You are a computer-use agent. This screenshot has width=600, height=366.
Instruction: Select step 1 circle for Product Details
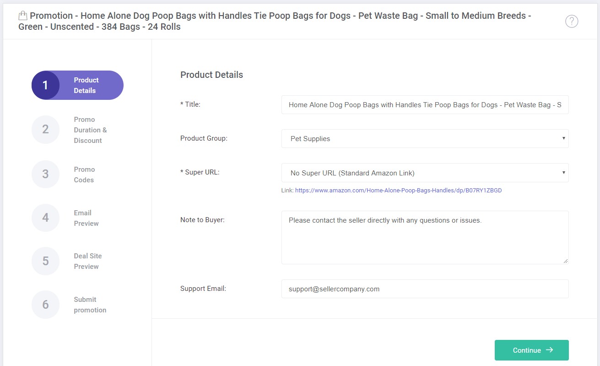tap(45, 85)
